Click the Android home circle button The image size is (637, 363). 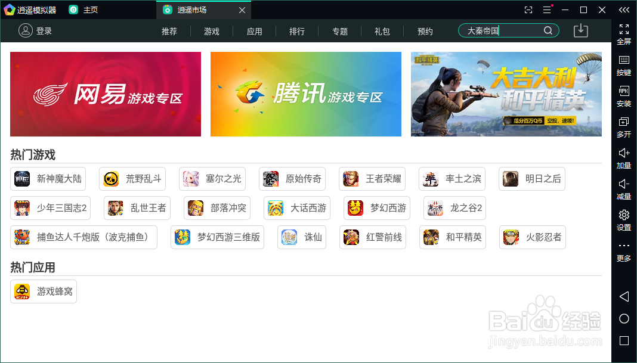pos(624,319)
